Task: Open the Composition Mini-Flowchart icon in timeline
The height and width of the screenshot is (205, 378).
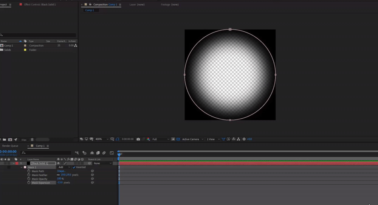Action: 77,153
